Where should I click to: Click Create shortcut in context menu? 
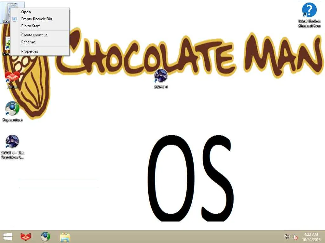pos(40,35)
